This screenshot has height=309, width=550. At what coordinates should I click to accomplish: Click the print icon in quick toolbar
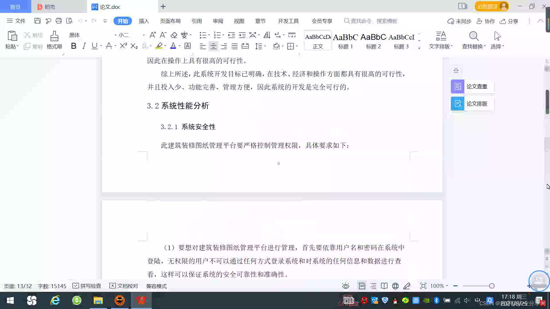point(59,21)
